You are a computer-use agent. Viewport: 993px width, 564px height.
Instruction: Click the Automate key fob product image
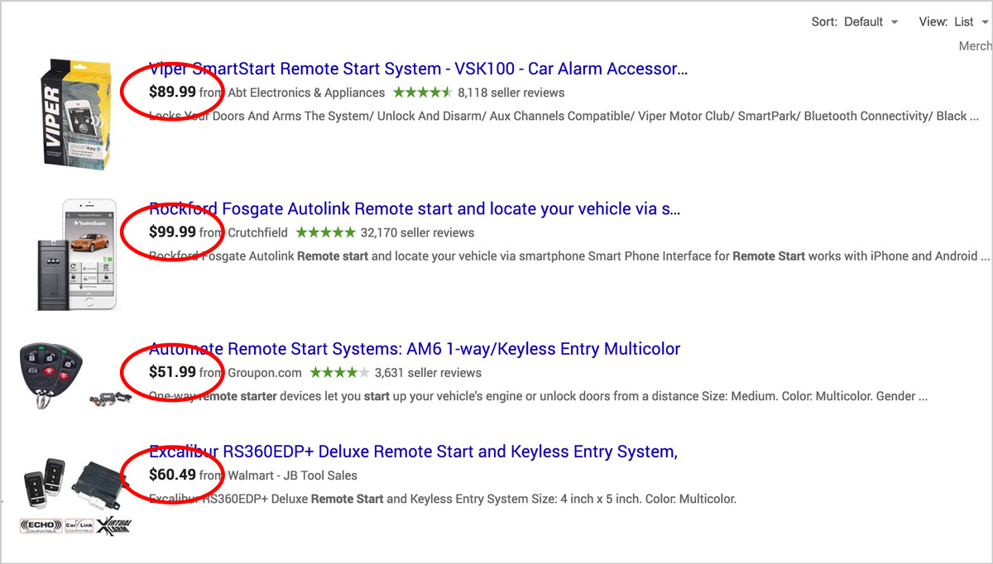[x=74, y=376]
